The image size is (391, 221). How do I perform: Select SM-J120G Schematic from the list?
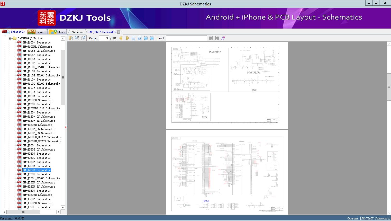point(37,104)
